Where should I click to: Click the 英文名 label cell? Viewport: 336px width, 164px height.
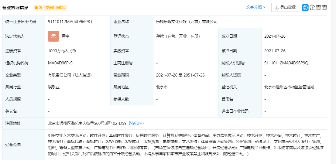(24, 111)
